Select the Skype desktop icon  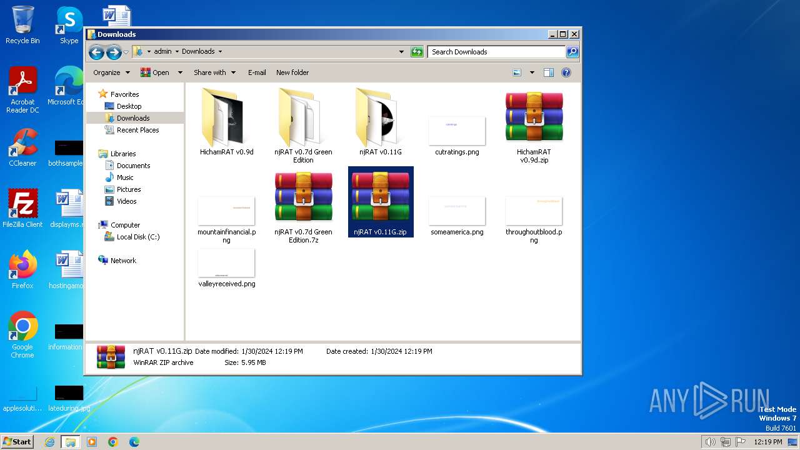coord(69,25)
